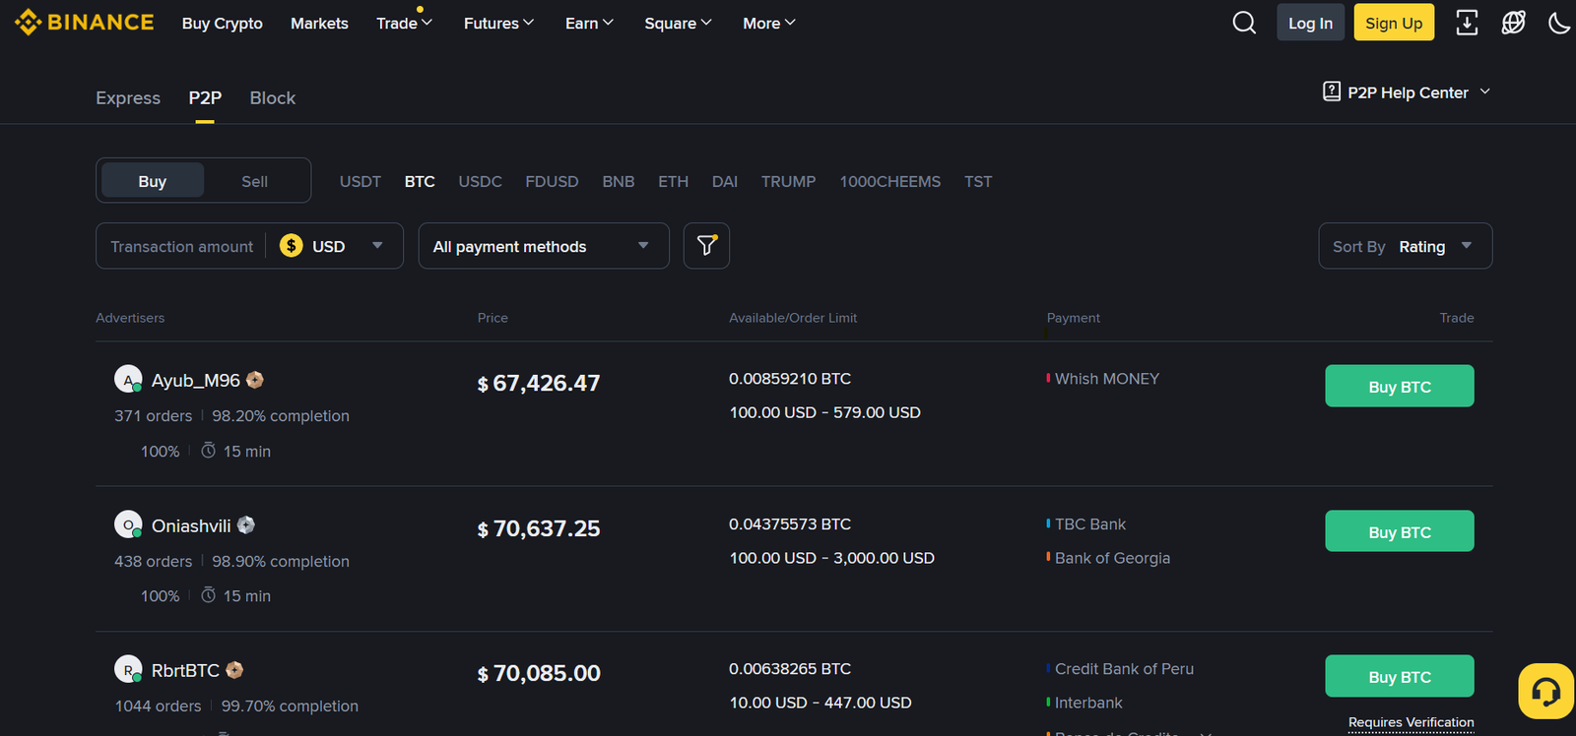Click the Sign Up button
This screenshot has height=736, width=1576.
tap(1394, 23)
